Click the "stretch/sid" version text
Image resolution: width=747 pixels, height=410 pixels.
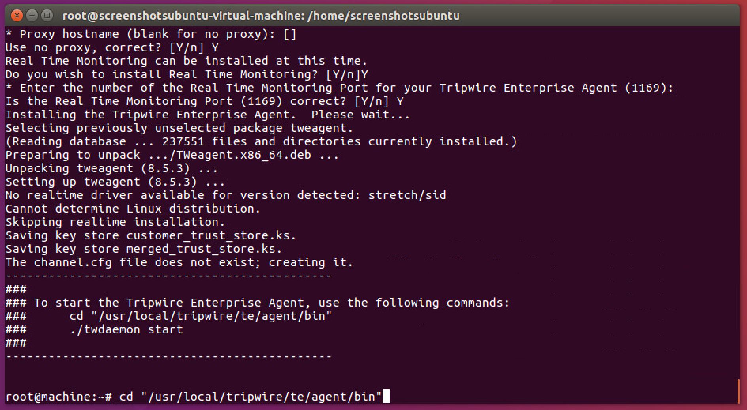[x=407, y=195]
